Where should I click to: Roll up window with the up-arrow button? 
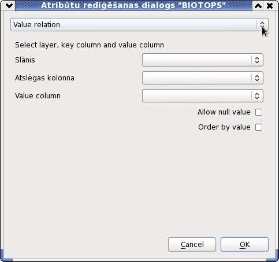point(258,6)
